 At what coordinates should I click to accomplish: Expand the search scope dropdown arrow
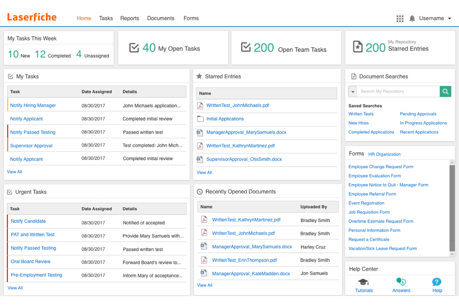click(x=353, y=91)
